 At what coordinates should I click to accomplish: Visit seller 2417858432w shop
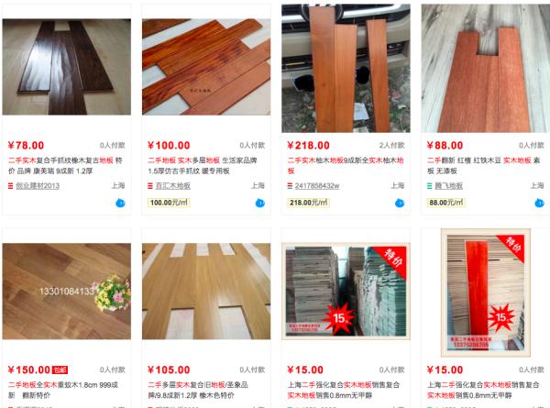317,185
